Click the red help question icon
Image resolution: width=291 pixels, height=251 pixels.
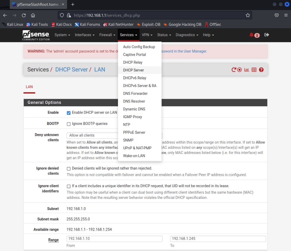(261, 70)
